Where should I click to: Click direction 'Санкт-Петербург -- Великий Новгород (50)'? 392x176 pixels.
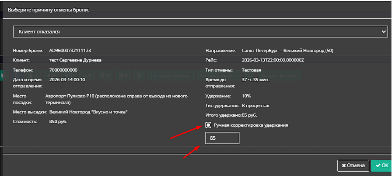click(x=288, y=51)
